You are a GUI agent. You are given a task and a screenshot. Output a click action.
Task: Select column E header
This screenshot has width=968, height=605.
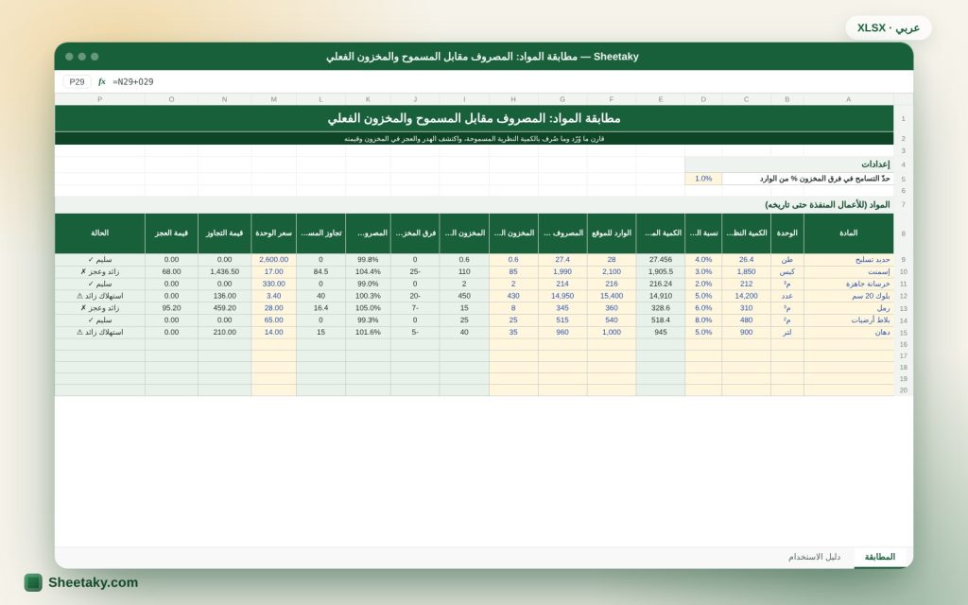tap(661, 99)
